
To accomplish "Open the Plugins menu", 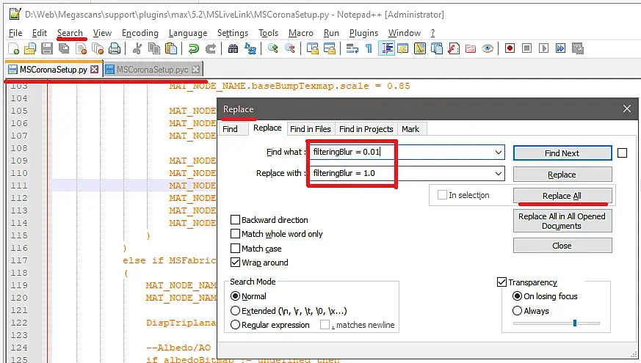I will pos(363,33).
